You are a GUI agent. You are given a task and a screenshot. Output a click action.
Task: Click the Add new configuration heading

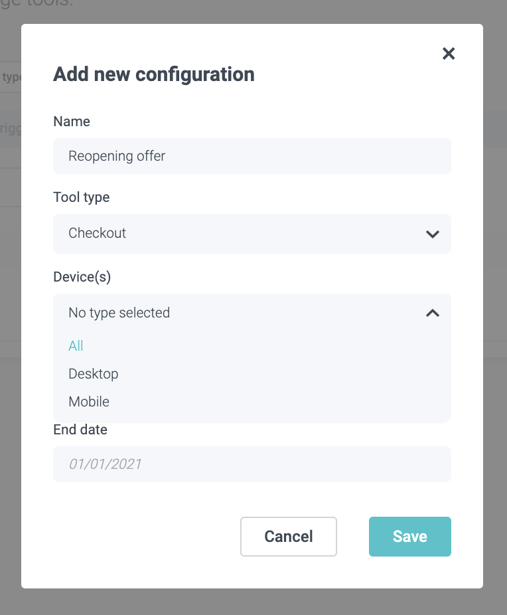154,74
